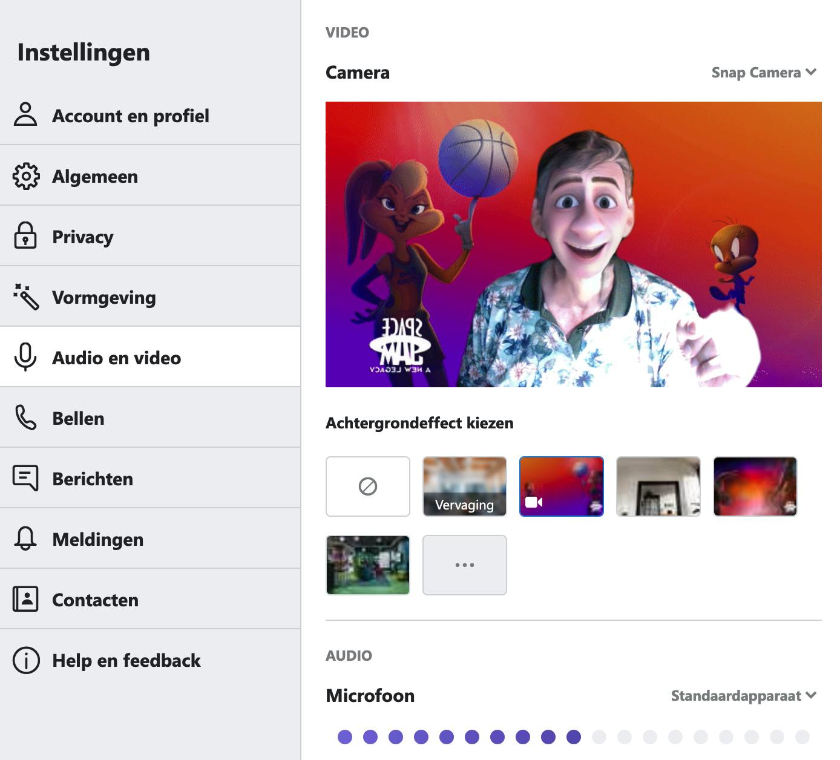840x760 pixels.
Task: Click the Bellen phone icon
Action: point(25,418)
